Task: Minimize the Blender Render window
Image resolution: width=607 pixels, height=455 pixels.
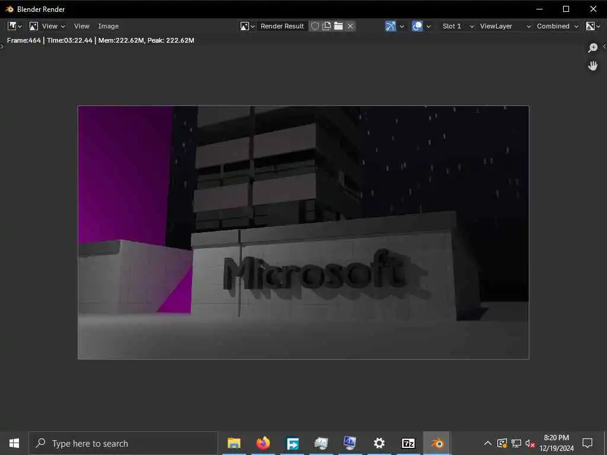Action: [x=539, y=9]
